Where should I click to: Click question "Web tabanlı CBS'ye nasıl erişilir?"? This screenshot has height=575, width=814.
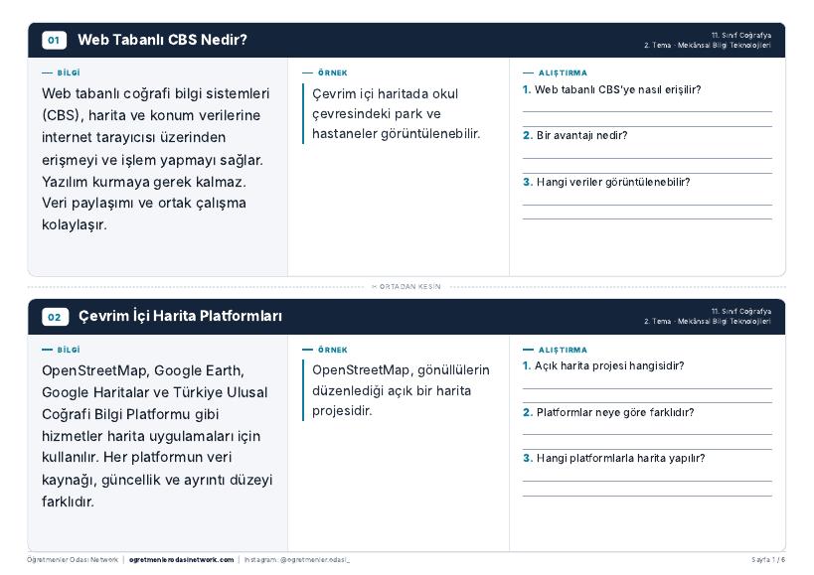coord(611,89)
